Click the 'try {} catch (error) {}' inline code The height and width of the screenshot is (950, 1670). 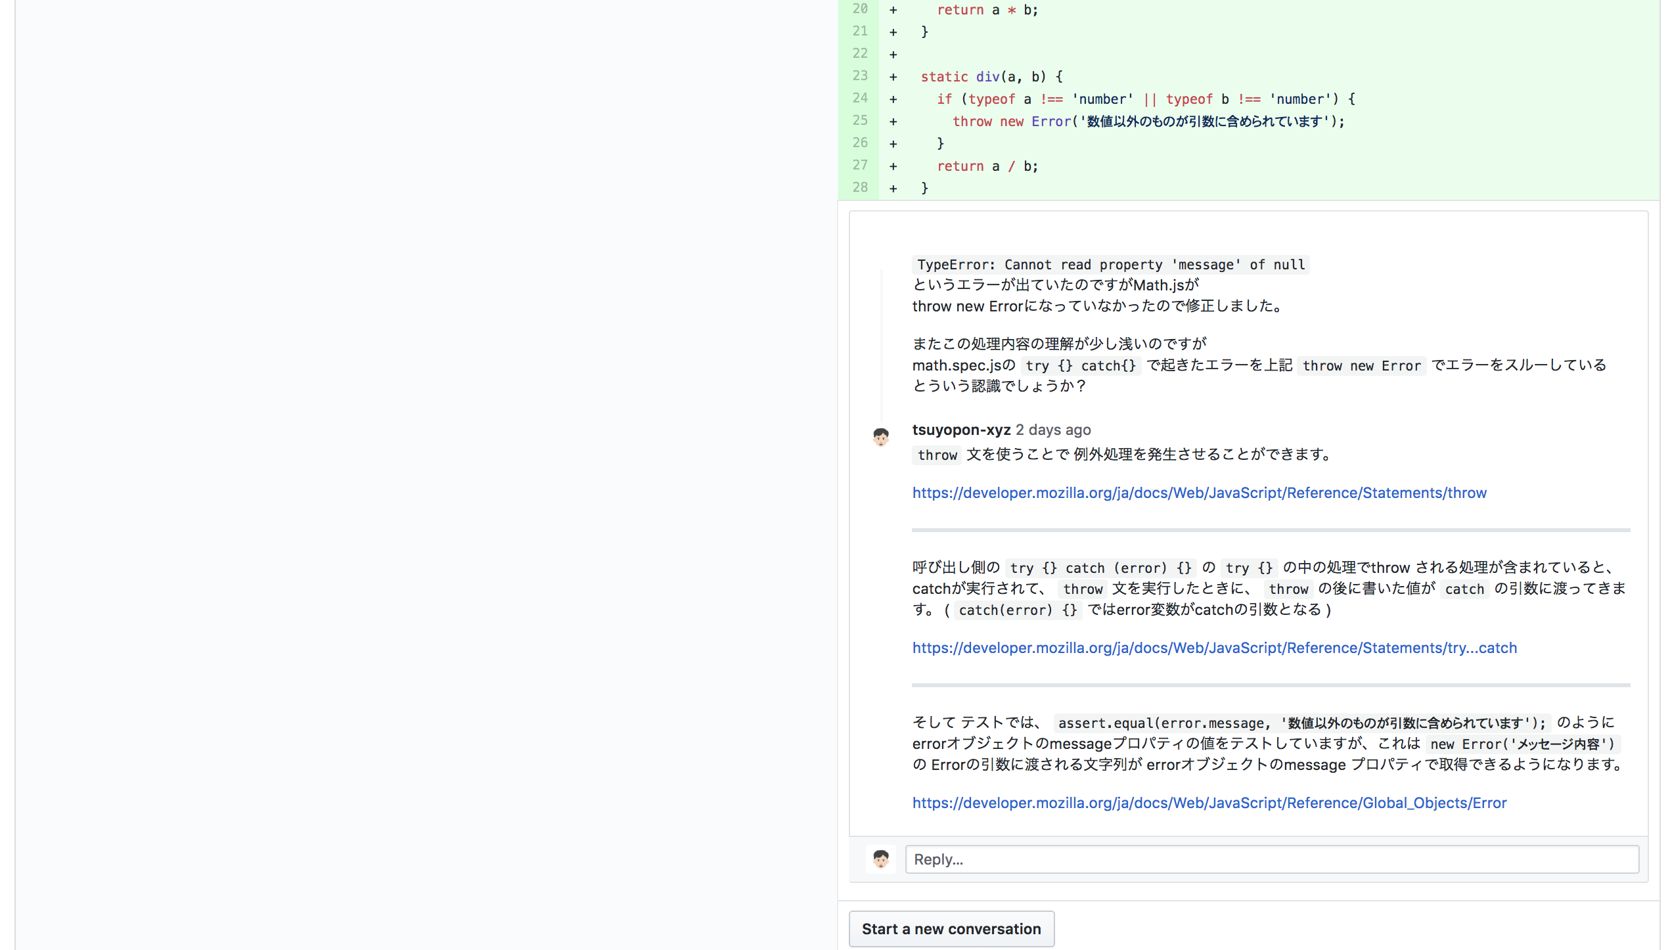coord(1100,568)
